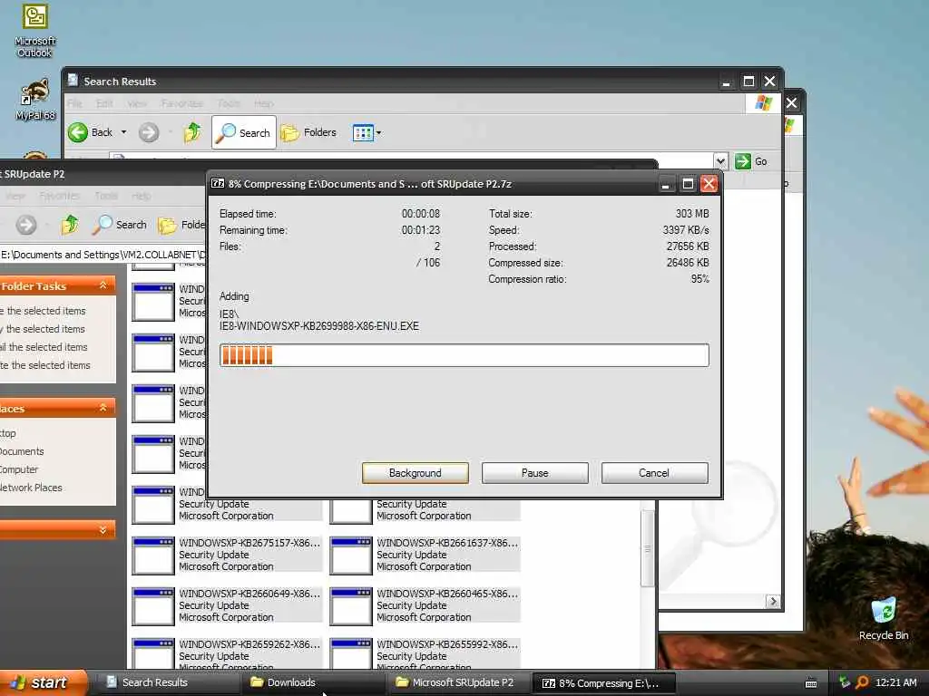Toggle Search pane in Search Results toolbar
This screenshot has height=696, width=929.
(243, 132)
